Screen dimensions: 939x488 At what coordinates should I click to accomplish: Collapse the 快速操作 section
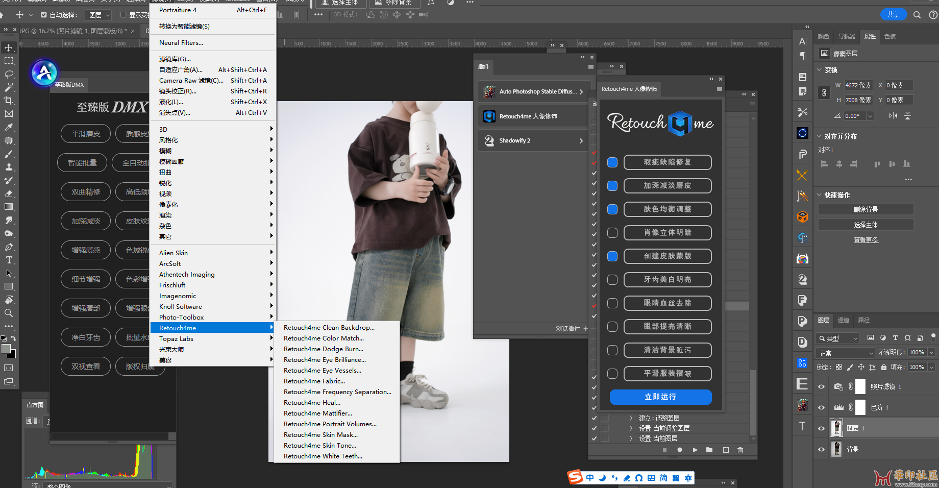tap(820, 195)
